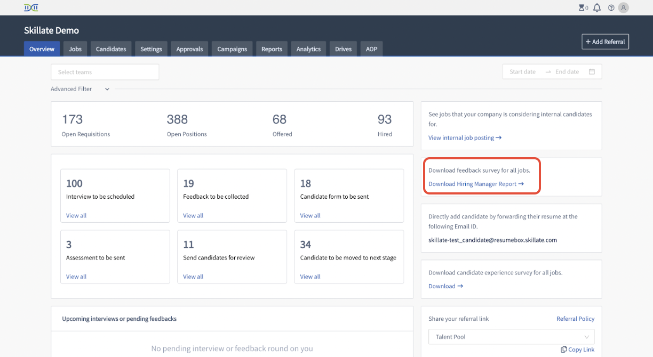Open the Select teams dropdown
This screenshot has height=357, width=653.
pos(105,72)
